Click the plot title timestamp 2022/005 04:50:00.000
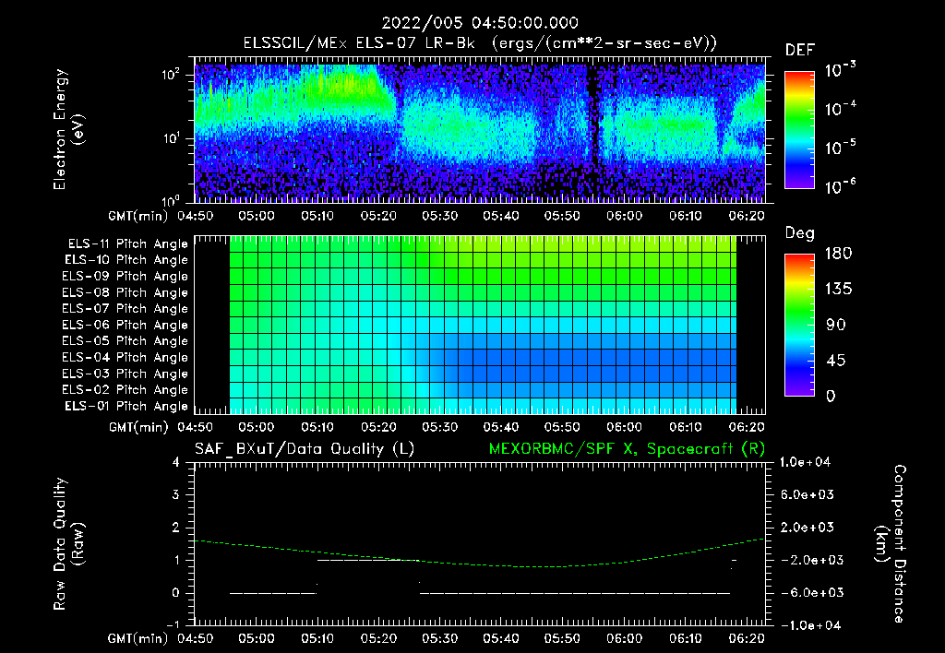 click(x=480, y=23)
